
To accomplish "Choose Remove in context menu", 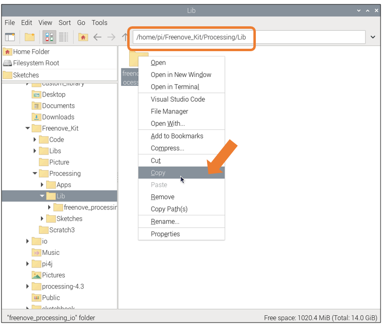I will coord(181,197).
